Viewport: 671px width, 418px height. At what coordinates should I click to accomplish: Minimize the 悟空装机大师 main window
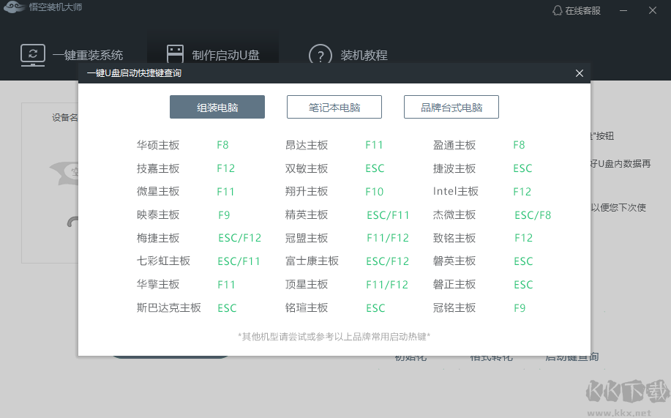click(623, 11)
